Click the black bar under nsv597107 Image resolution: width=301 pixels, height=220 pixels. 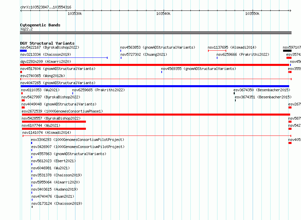coord(287,51)
